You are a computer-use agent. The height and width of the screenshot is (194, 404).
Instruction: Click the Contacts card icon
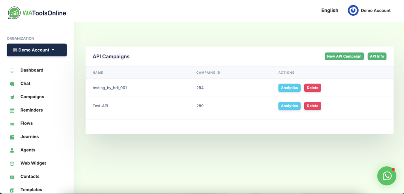pos(12,177)
